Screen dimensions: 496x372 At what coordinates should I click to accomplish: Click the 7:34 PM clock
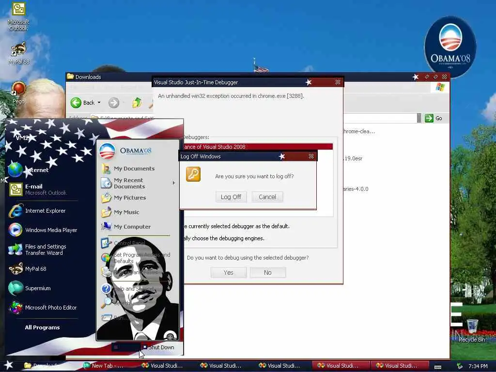tap(478, 366)
